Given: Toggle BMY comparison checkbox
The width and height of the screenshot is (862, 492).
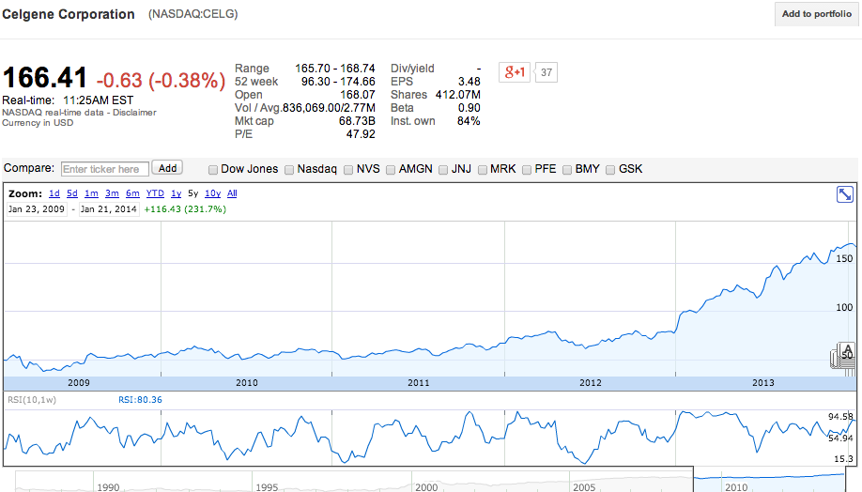Looking at the screenshot, I should (x=567, y=170).
